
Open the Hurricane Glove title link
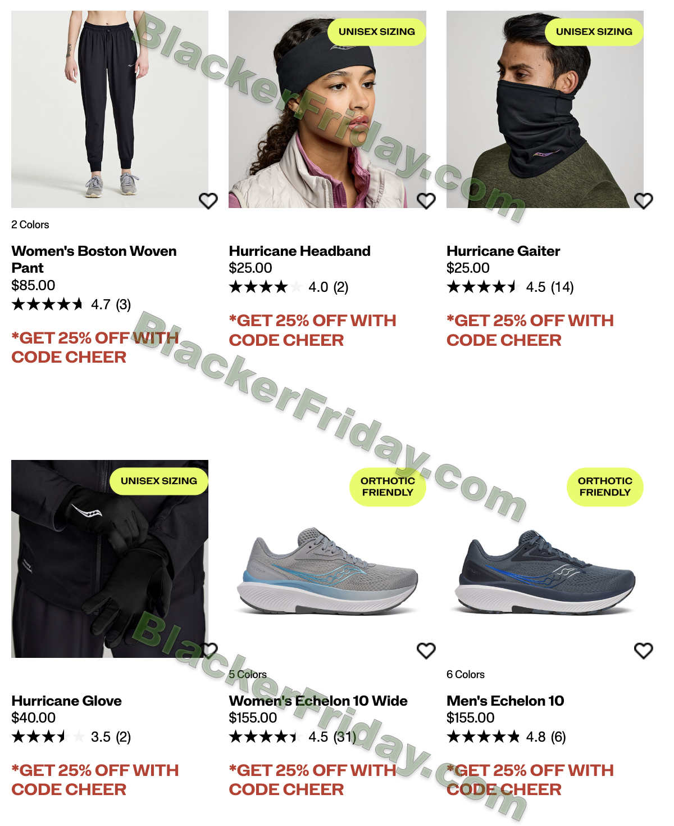(67, 701)
